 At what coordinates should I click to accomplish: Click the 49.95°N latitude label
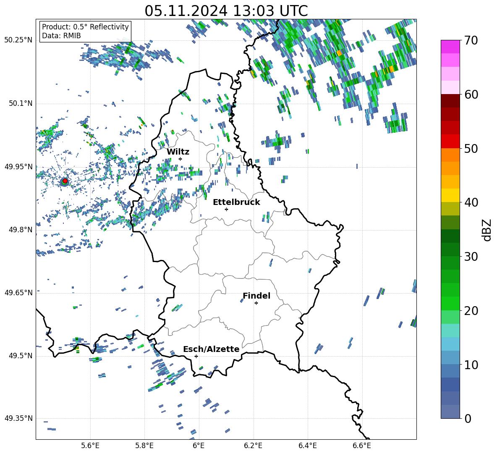pos(18,166)
